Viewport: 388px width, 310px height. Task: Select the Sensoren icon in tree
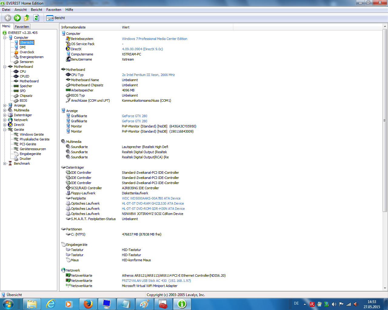click(x=16, y=62)
